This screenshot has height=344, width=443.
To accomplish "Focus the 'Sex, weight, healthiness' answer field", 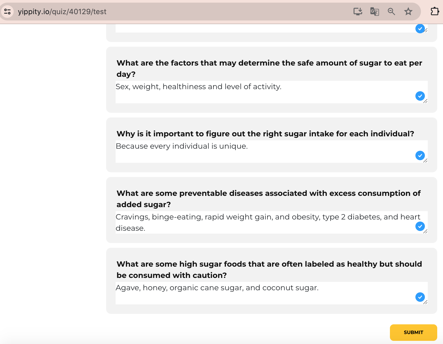I will click(x=263, y=92).
